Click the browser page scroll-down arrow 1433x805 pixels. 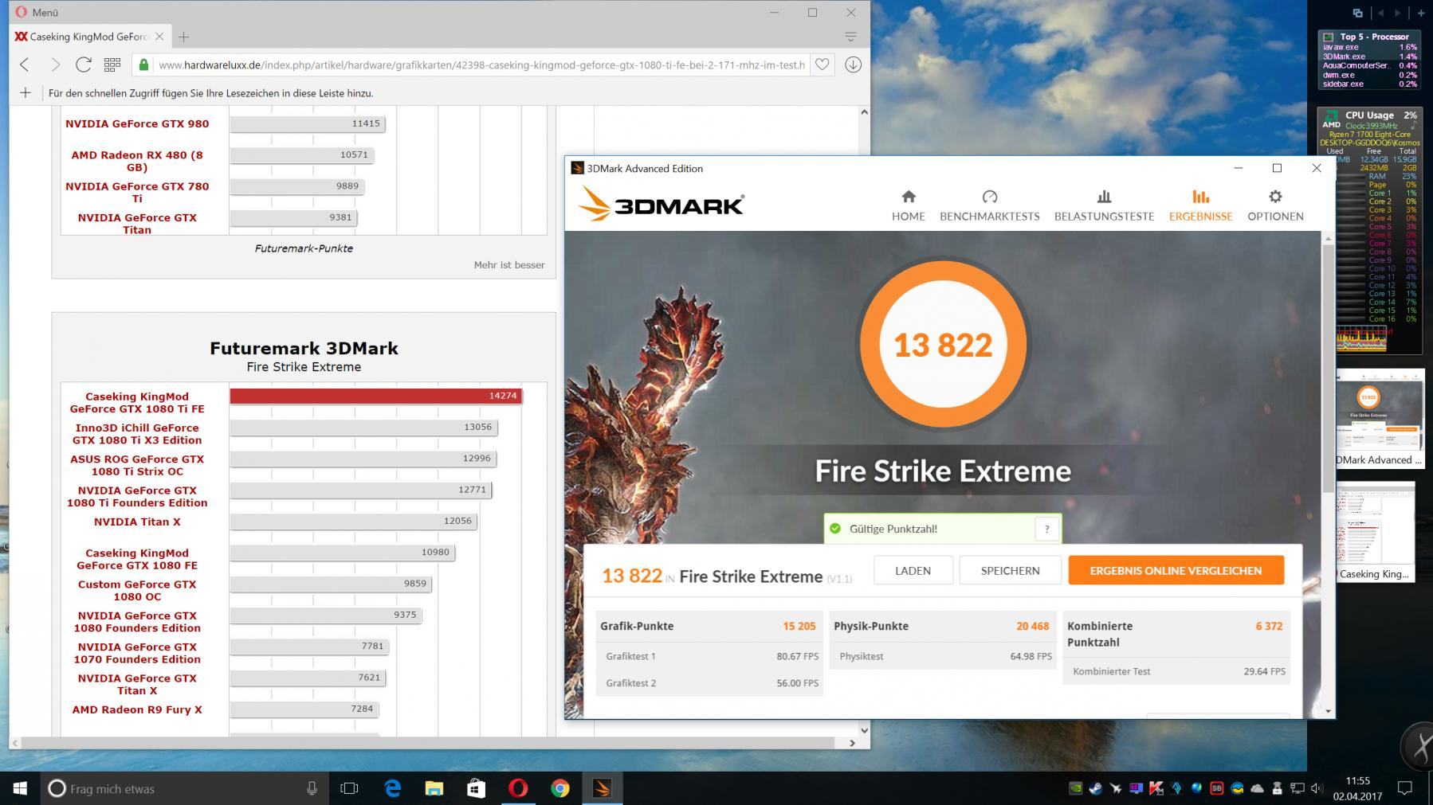click(x=864, y=729)
